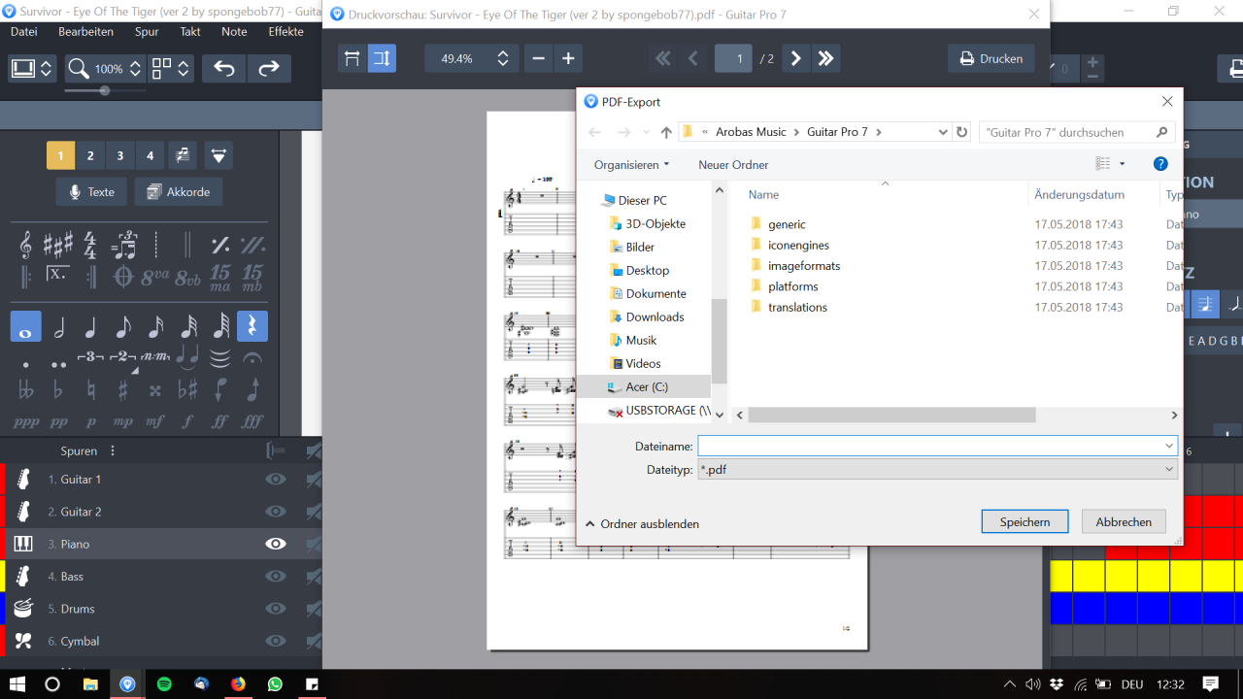Click the treble clef icon
1243x699 pixels.
(x=26, y=245)
